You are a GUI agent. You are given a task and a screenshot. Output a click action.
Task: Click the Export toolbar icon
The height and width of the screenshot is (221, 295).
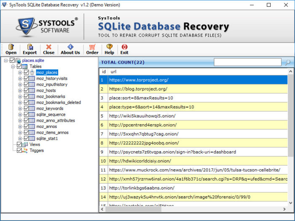30,47
